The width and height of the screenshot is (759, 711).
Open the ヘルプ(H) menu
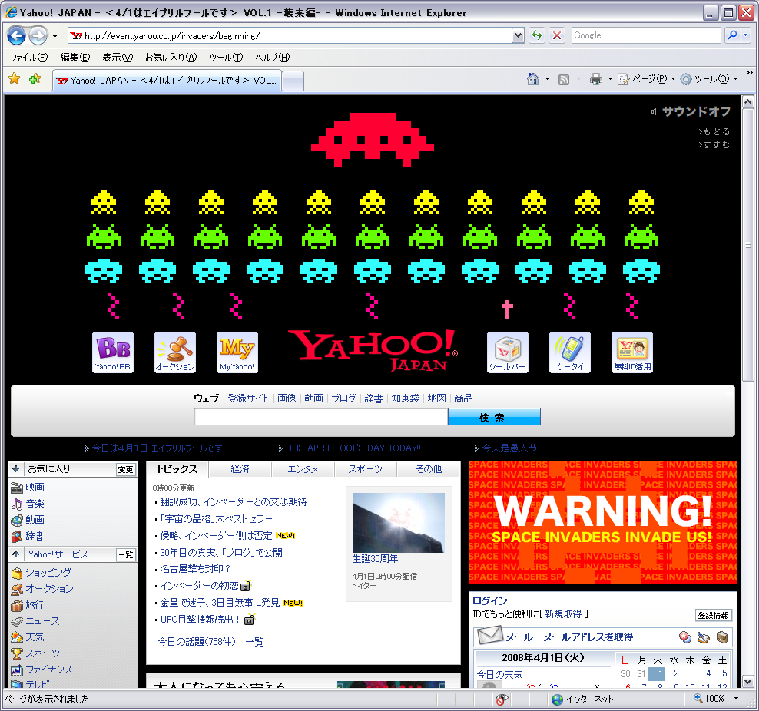coord(273,58)
